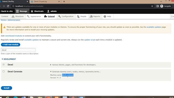Screen dimensions: 174x98
Task: Open the tab search dropdown arrow
Action: pyautogui.click(x=161, y=1)
